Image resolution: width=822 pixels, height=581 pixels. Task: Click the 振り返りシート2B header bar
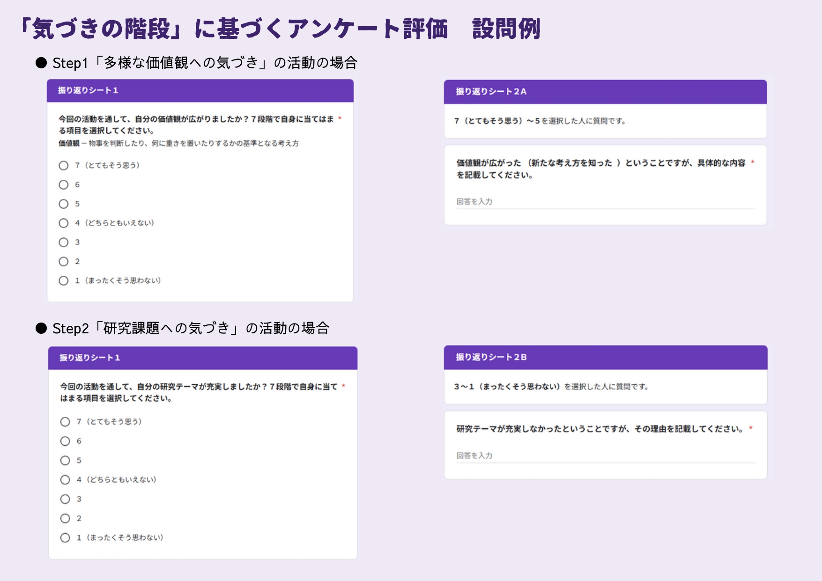(605, 357)
